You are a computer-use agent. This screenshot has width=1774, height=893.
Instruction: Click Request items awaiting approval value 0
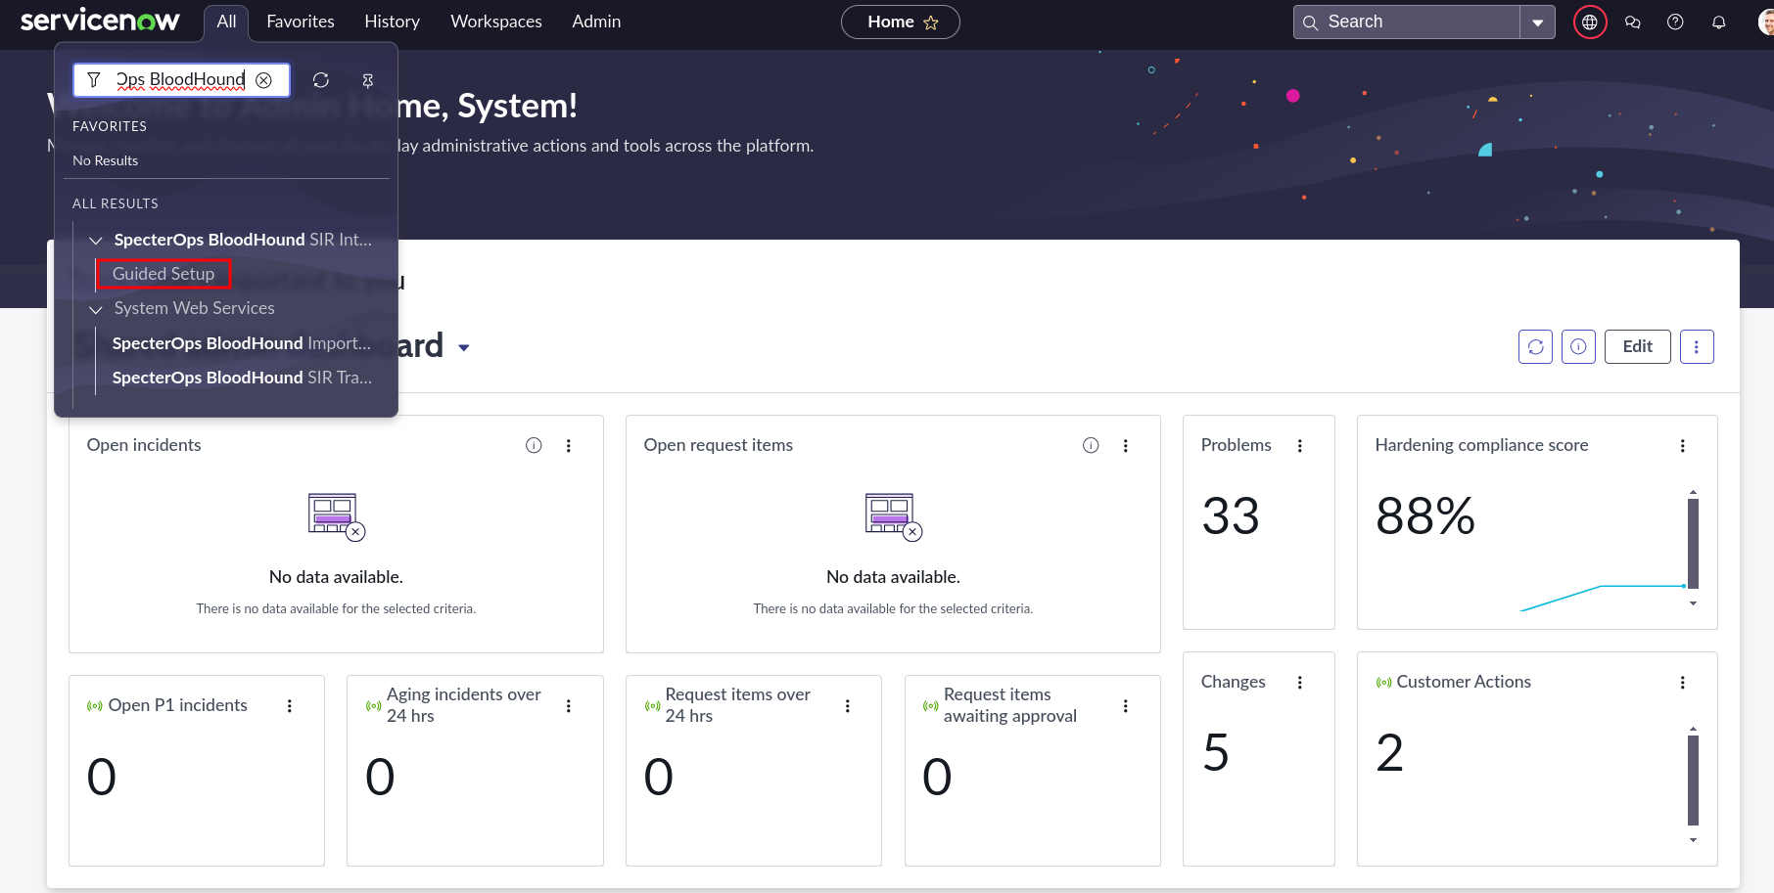click(937, 778)
